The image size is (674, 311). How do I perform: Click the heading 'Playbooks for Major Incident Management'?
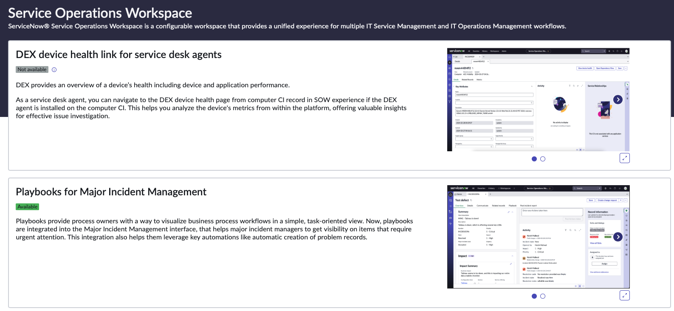point(111,192)
